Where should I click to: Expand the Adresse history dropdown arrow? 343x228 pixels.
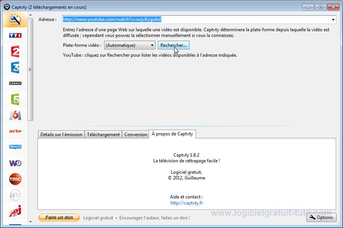333,20
